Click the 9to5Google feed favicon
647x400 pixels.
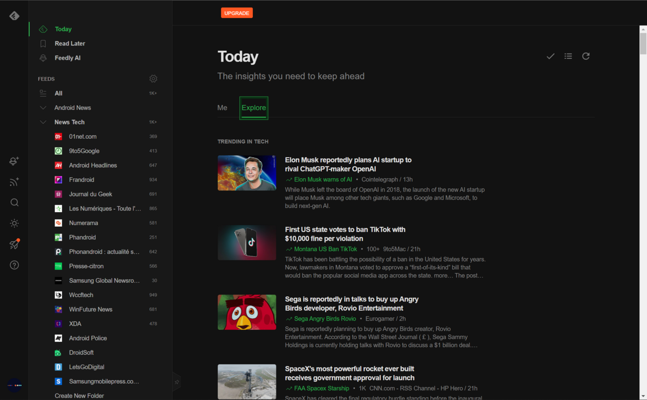[x=58, y=151]
